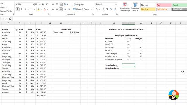
Task: Center text horizontally
Action: tap(57, 9)
